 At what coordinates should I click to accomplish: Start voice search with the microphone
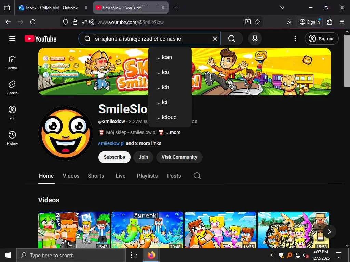(x=255, y=39)
